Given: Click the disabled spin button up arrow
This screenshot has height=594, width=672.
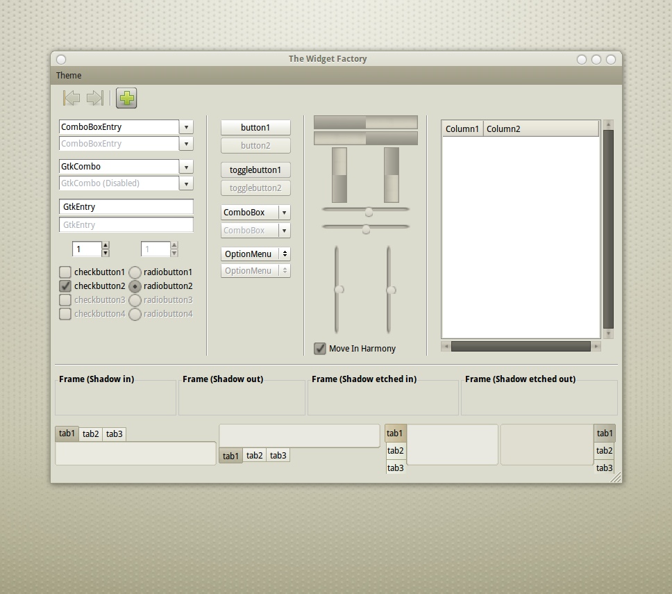Looking at the screenshot, I should [174, 245].
